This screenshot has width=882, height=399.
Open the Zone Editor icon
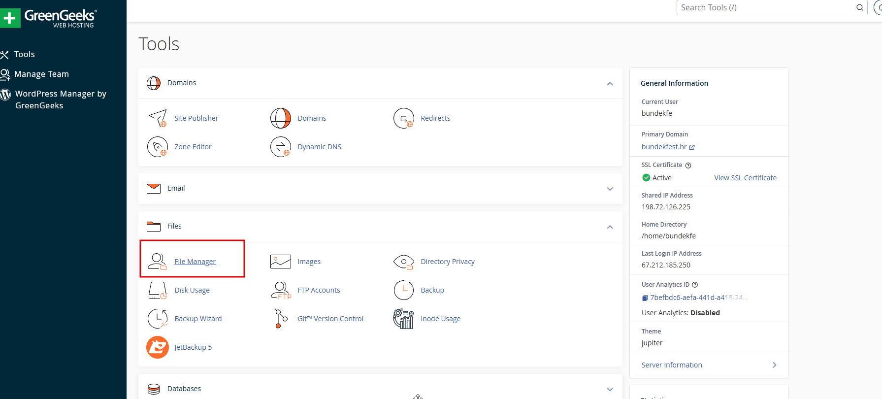click(x=158, y=147)
